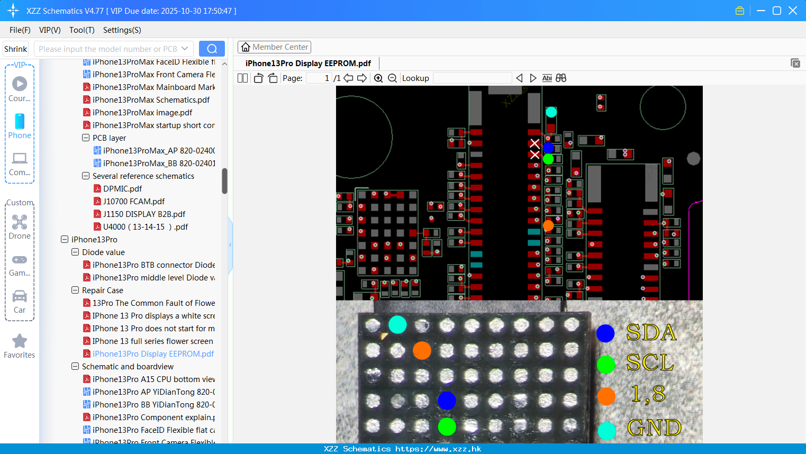Image resolution: width=806 pixels, height=454 pixels.
Task: Open J1150 DISPLAY B2B.pdf
Action: click(144, 214)
